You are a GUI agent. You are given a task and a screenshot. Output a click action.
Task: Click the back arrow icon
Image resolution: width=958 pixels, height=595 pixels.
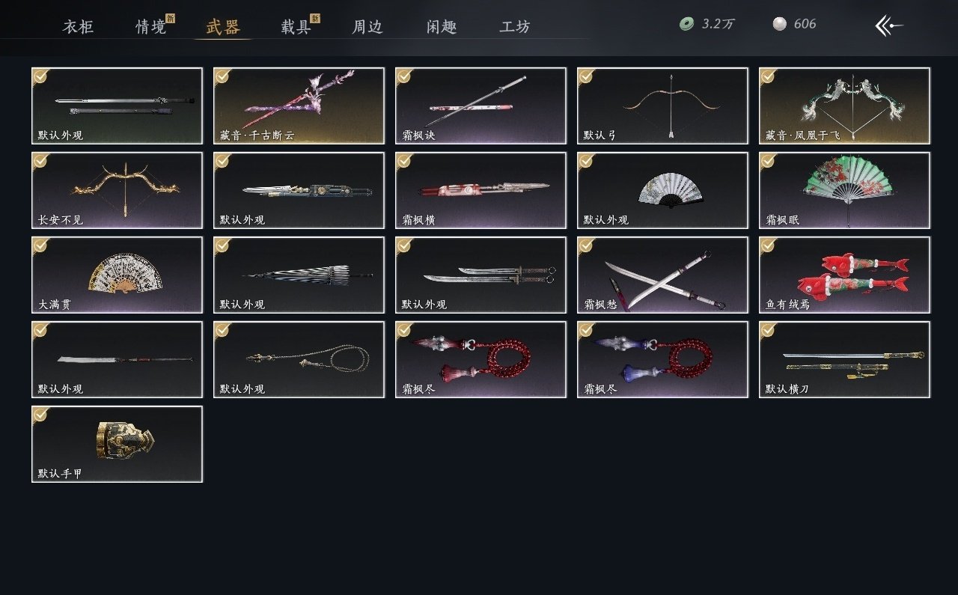click(x=889, y=25)
